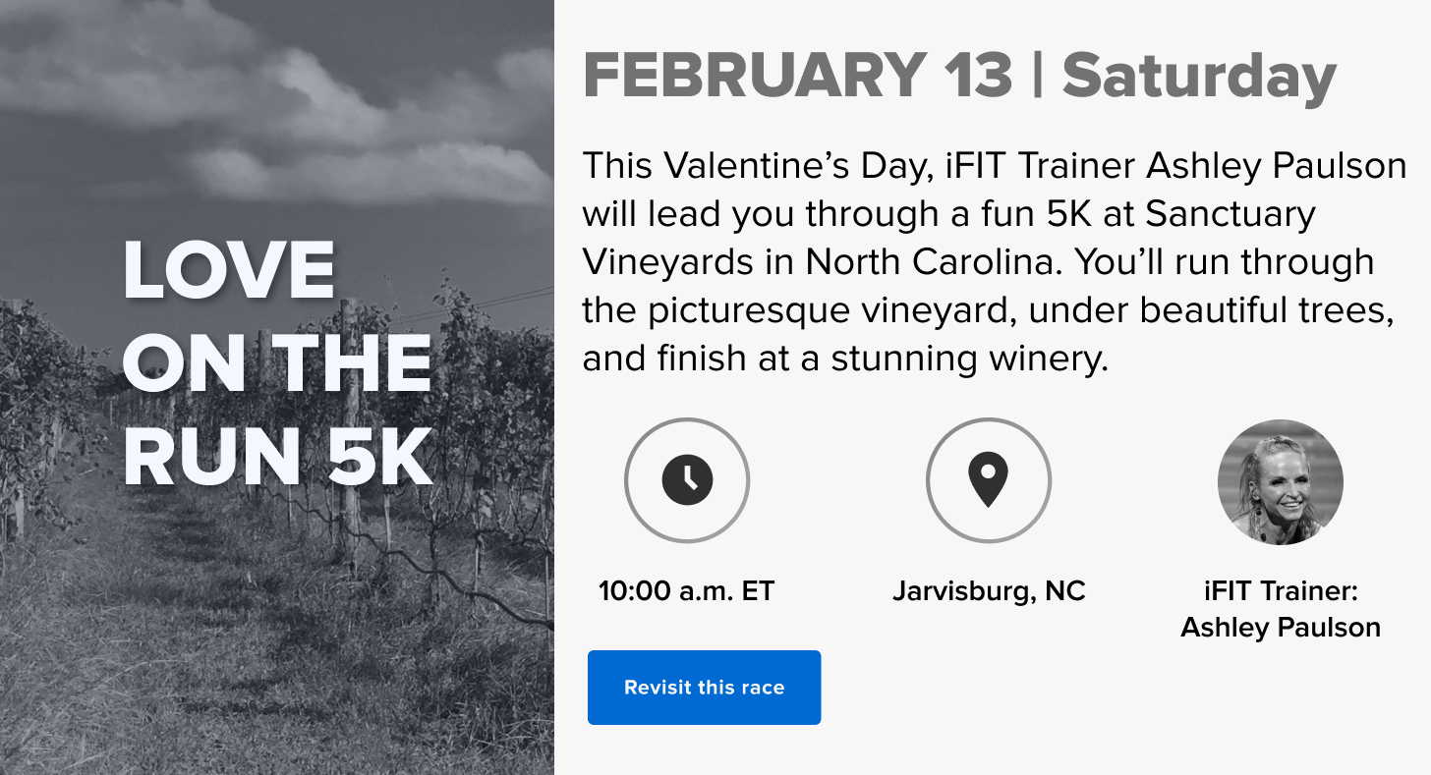Click the Jarvisburg, NC location label
The height and width of the screenshot is (775, 1431).
[x=989, y=591]
